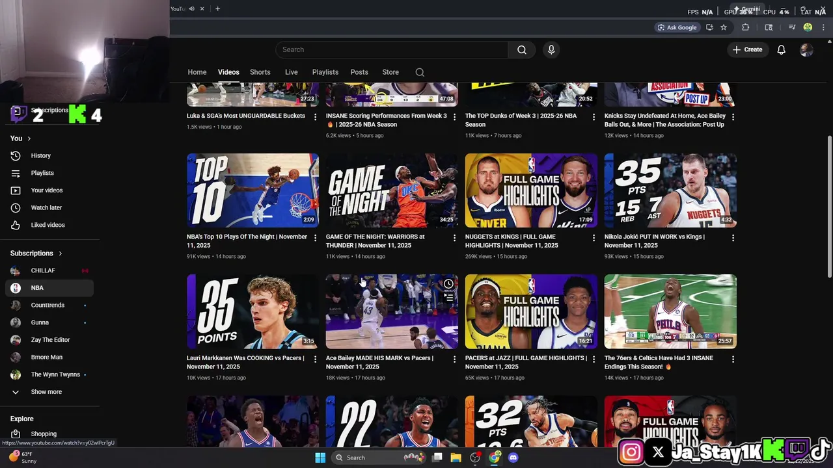Play the Nikola Jokić 35 PTS thumbnail

coord(670,190)
